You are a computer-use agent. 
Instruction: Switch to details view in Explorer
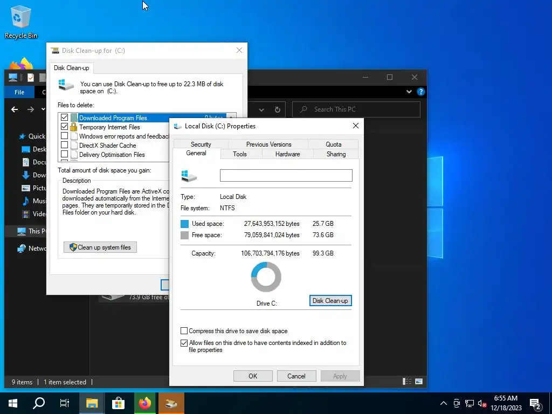[x=407, y=381]
